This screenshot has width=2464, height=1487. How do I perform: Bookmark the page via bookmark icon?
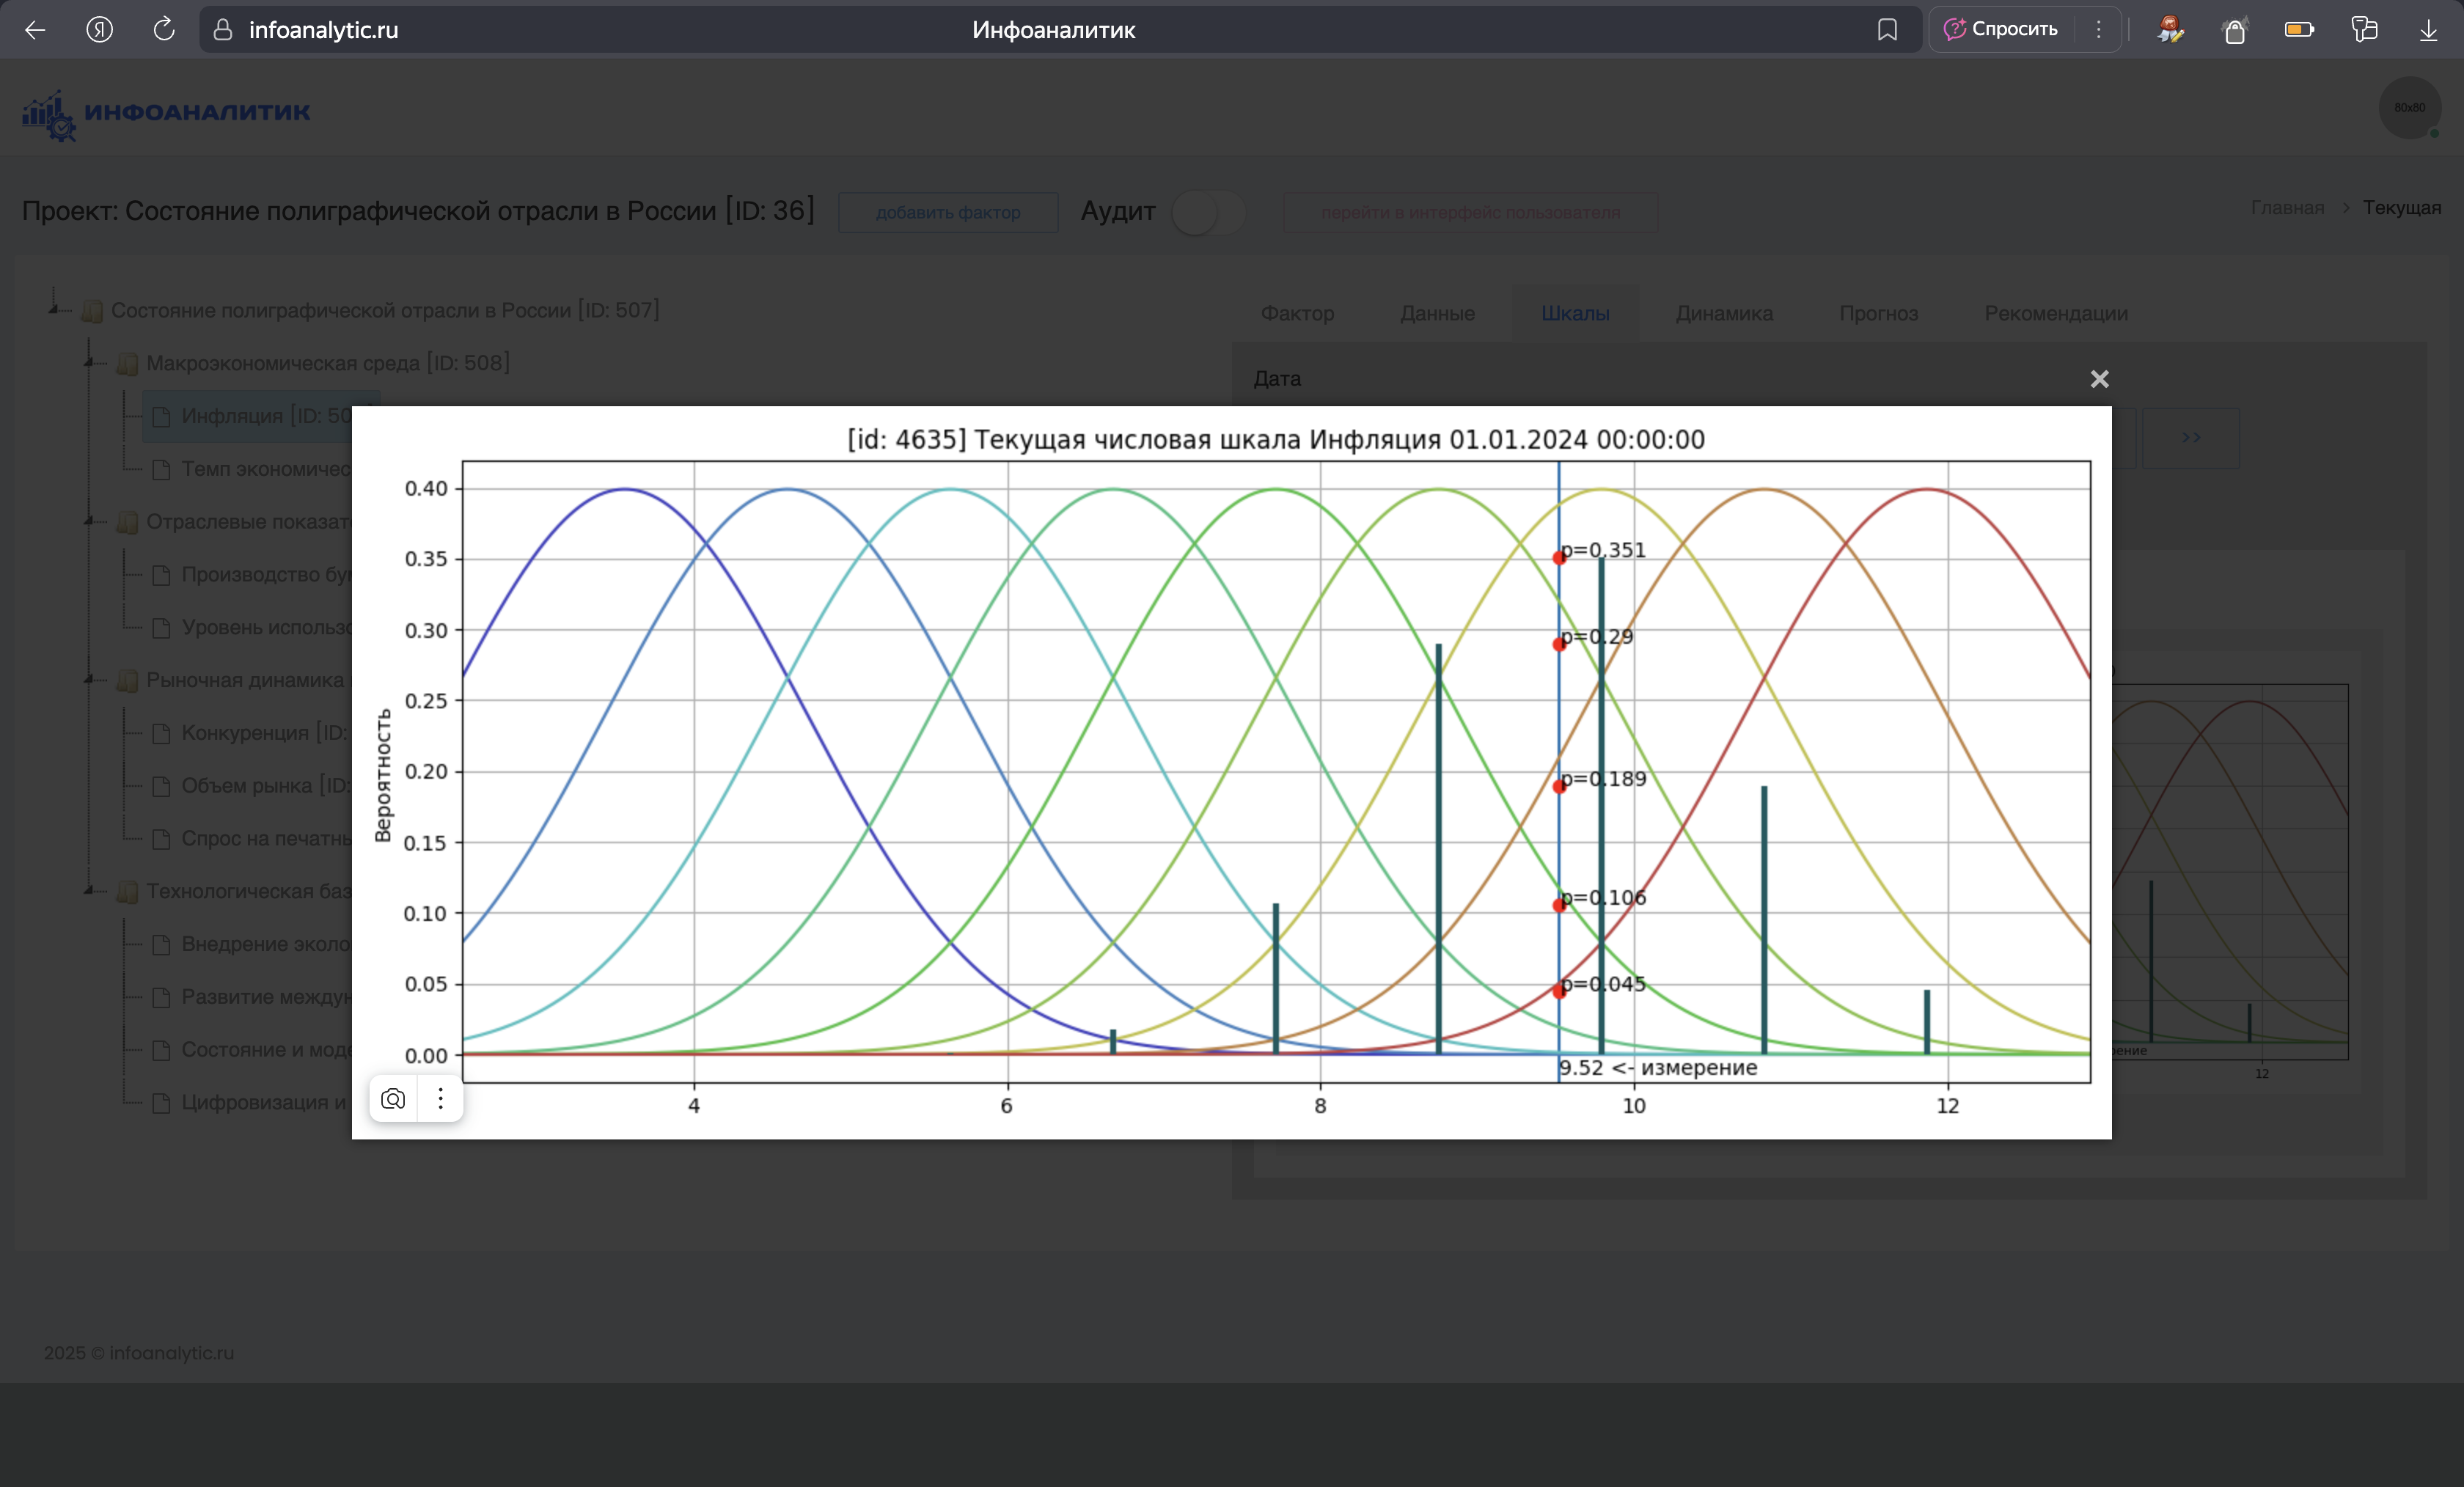tap(1887, 30)
